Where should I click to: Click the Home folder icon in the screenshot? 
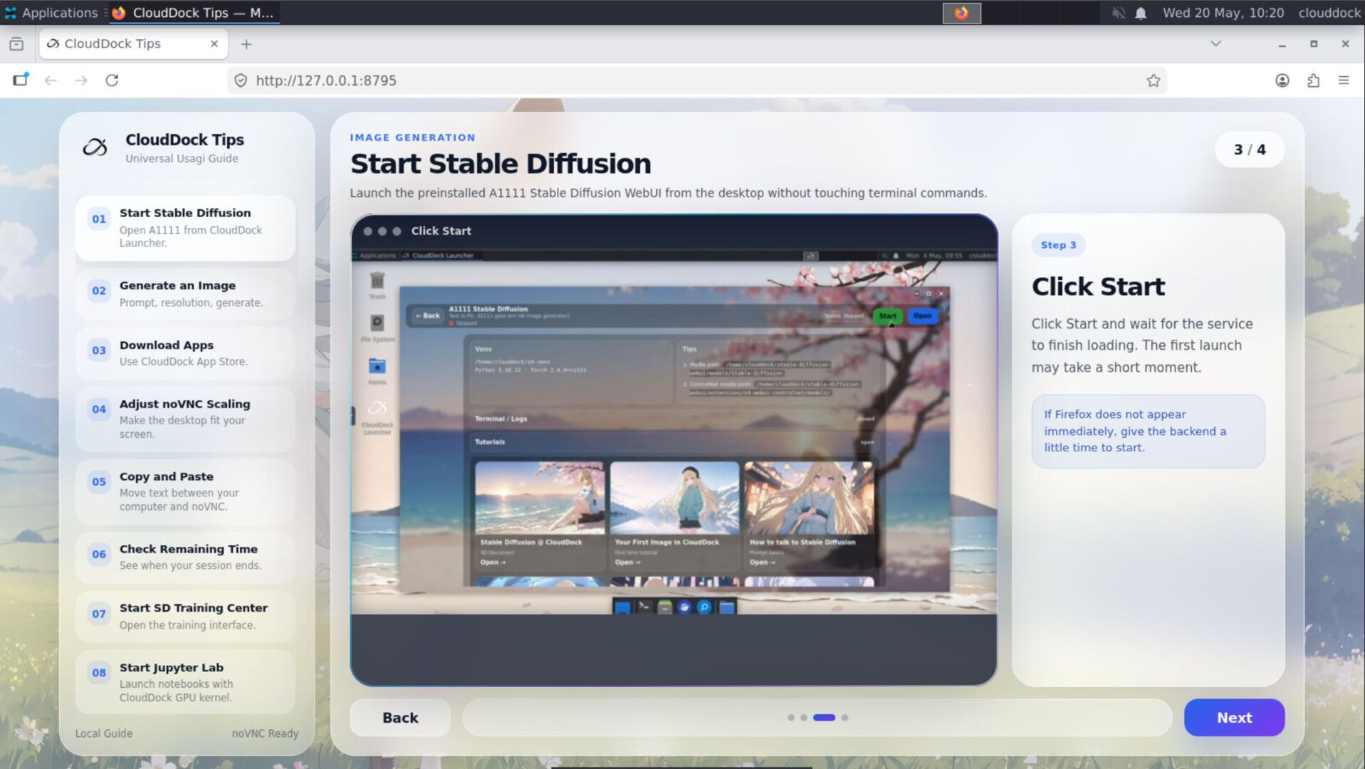(x=377, y=367)
